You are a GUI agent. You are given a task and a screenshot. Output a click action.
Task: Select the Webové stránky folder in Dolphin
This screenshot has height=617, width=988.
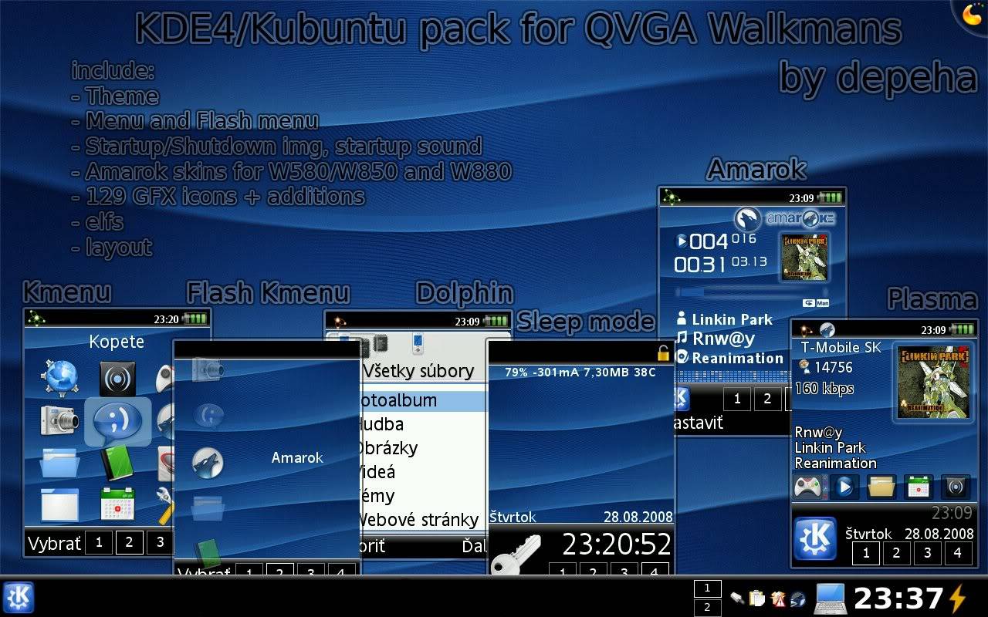[x=420, y=520]
